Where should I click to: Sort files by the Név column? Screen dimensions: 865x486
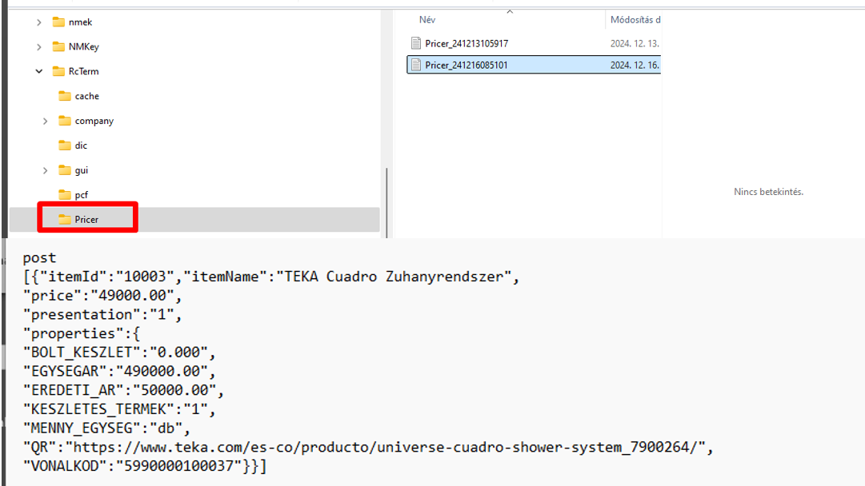coord(427,20)
